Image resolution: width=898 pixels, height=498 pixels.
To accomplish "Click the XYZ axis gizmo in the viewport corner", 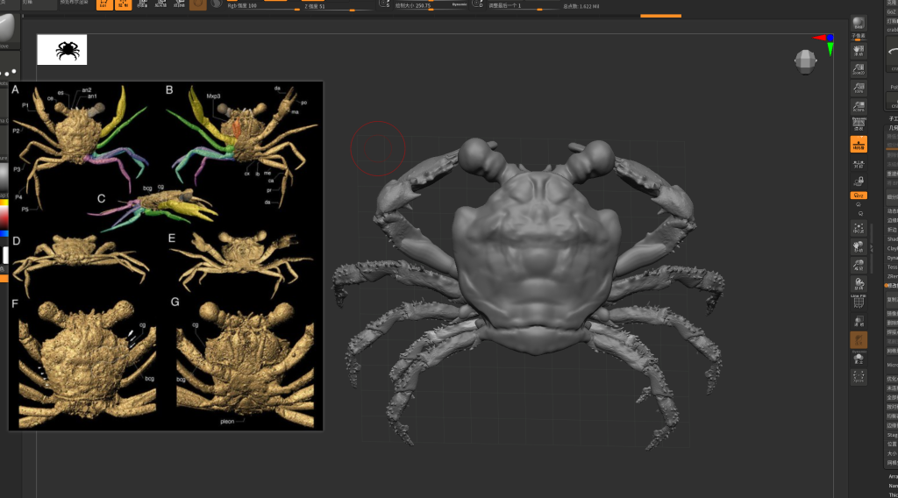I will click(824, 44).
